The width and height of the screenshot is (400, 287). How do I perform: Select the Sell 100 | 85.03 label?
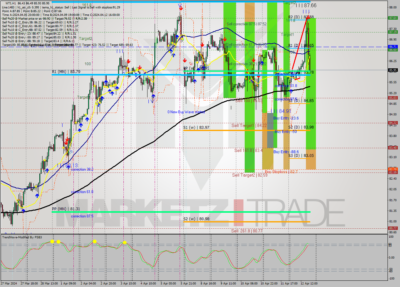click(249, 100)
